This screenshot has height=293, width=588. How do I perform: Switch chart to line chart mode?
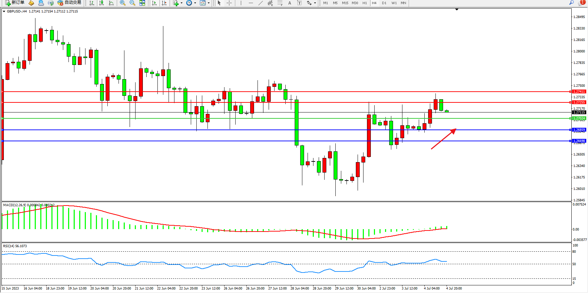pos(111,3)
